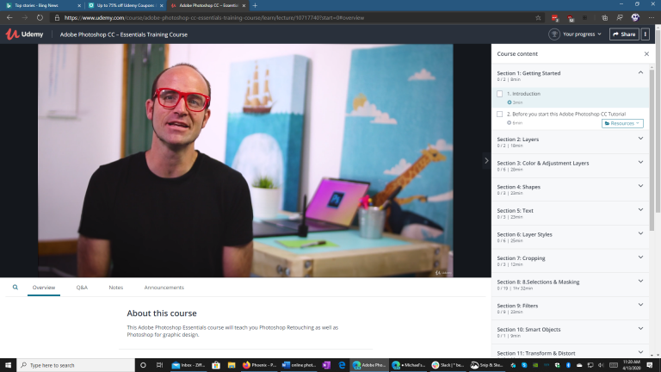Click the course content panel scrollbar

click(652, 150)
